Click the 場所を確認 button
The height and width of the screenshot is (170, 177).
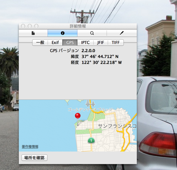(34, 158)
